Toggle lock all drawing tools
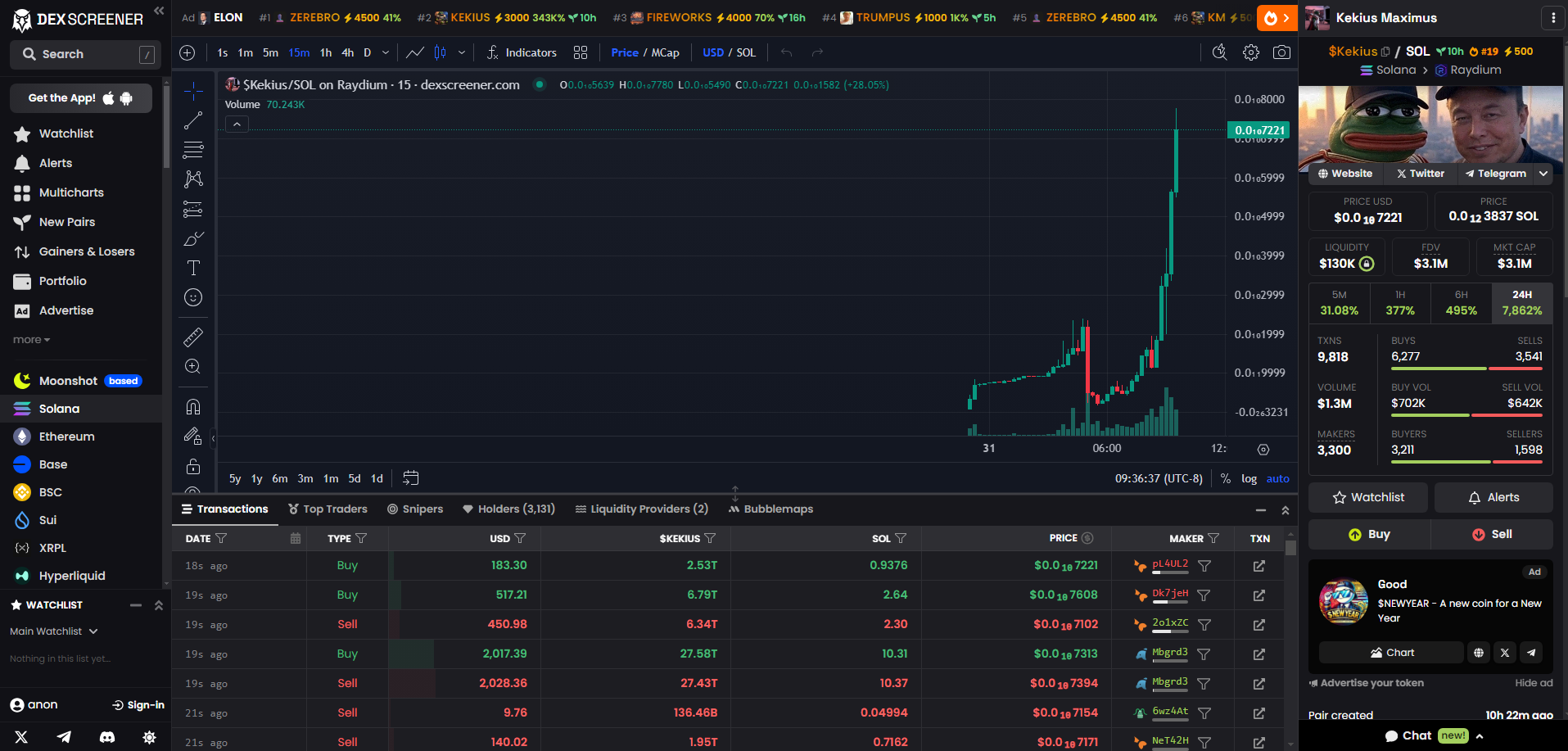The image size is (1568, 751). (193, 465)
